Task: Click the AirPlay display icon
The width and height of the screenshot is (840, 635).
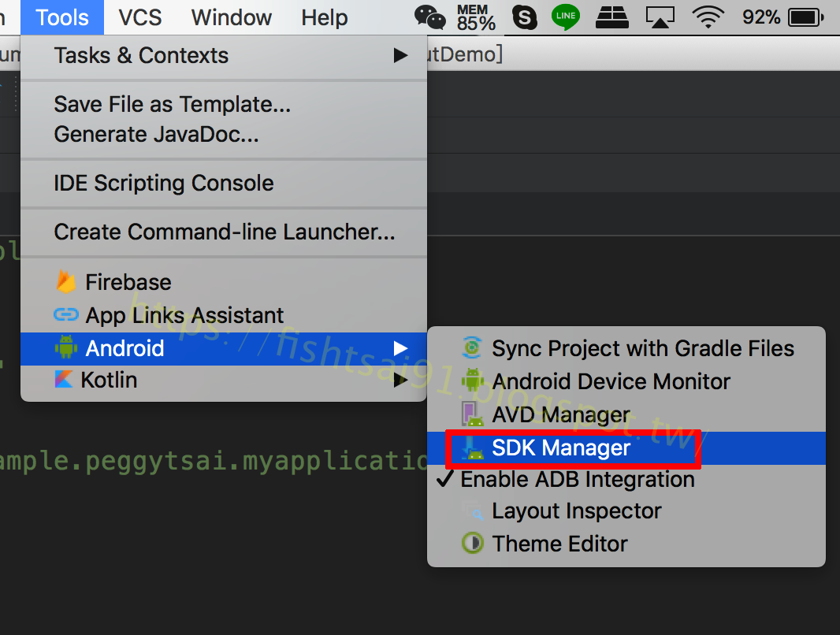Action: (x=660, y=17)
